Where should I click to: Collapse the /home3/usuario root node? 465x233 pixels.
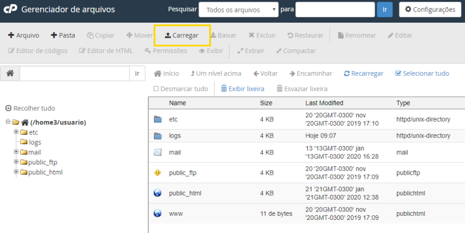[8, 122]
